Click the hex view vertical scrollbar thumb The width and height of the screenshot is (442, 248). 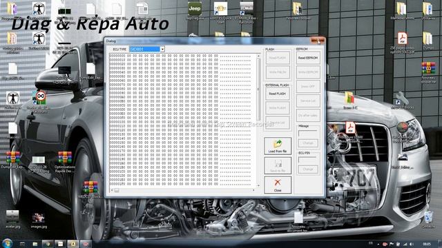point(258,89)
